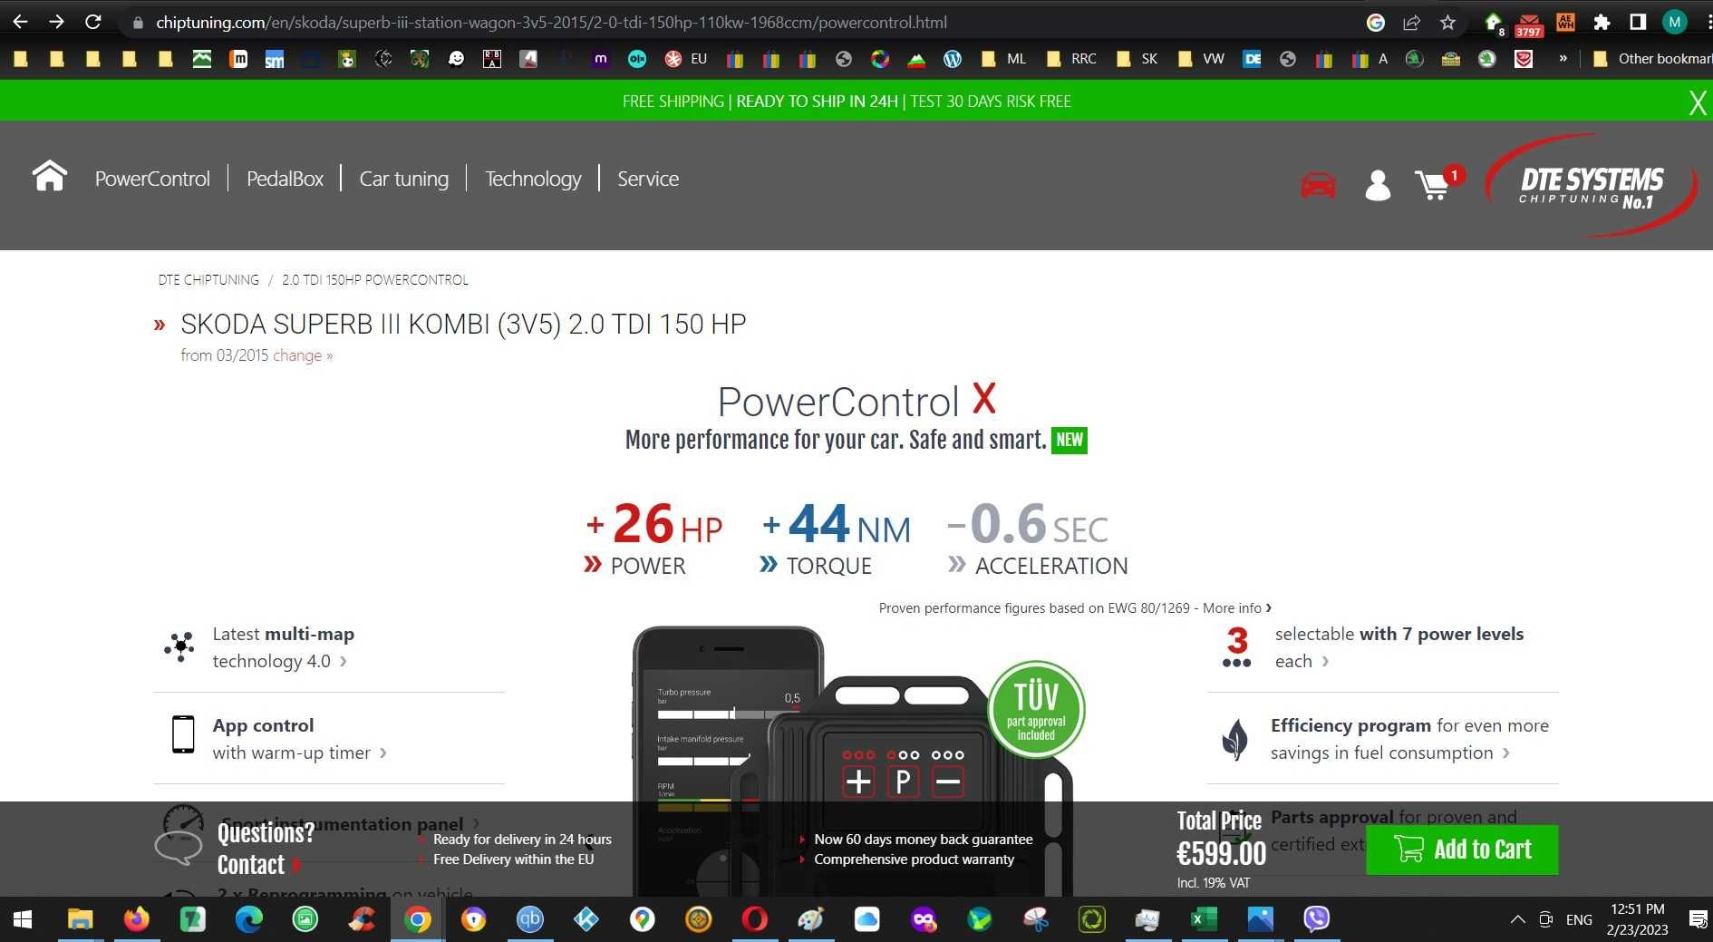Open the Technology menu
This screenshot has width=1713, height=942.
coord(533,179)
